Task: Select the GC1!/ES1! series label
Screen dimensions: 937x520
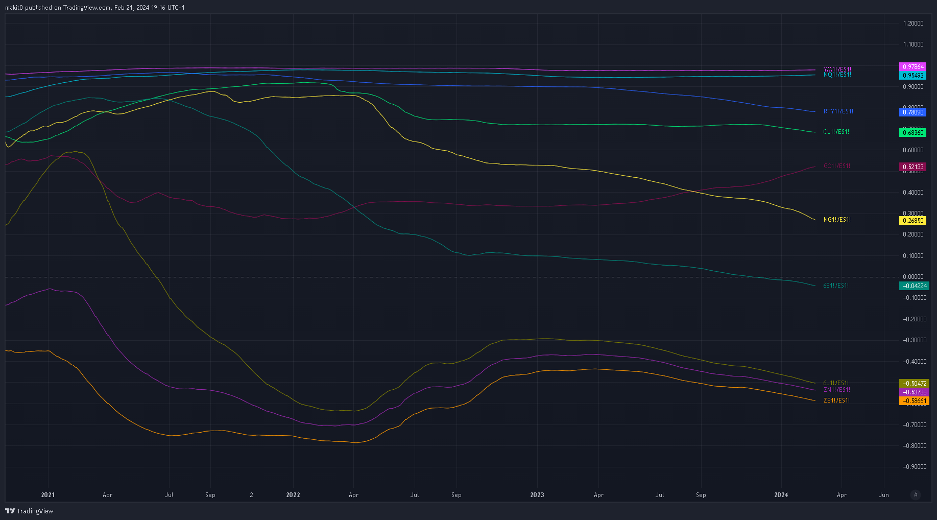Action: click(836, 166)
